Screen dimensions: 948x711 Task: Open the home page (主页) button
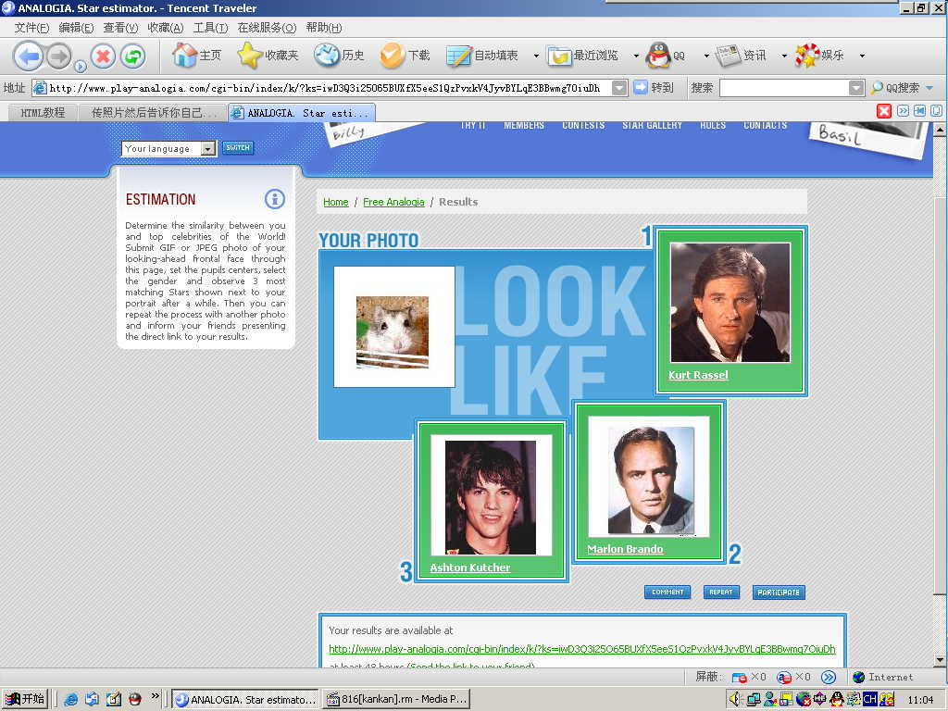[197, 56]
